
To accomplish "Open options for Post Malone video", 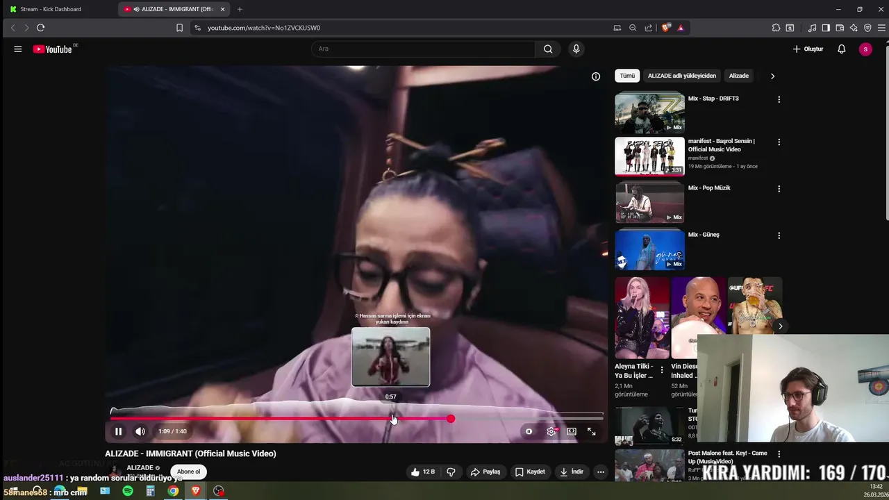I will click(779, 453).
